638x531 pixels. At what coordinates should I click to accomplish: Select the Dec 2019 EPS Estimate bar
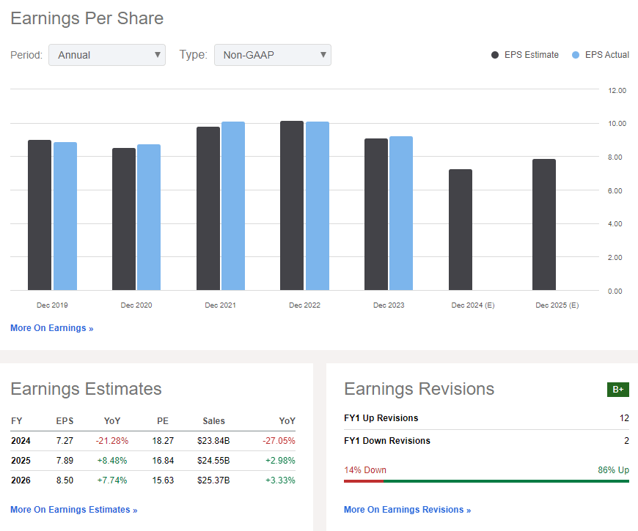[40, 215]
